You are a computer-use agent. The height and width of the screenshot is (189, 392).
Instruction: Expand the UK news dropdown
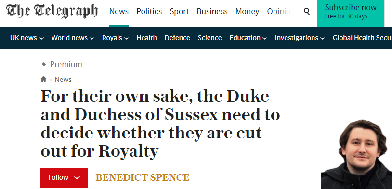(x=41, y=38)
